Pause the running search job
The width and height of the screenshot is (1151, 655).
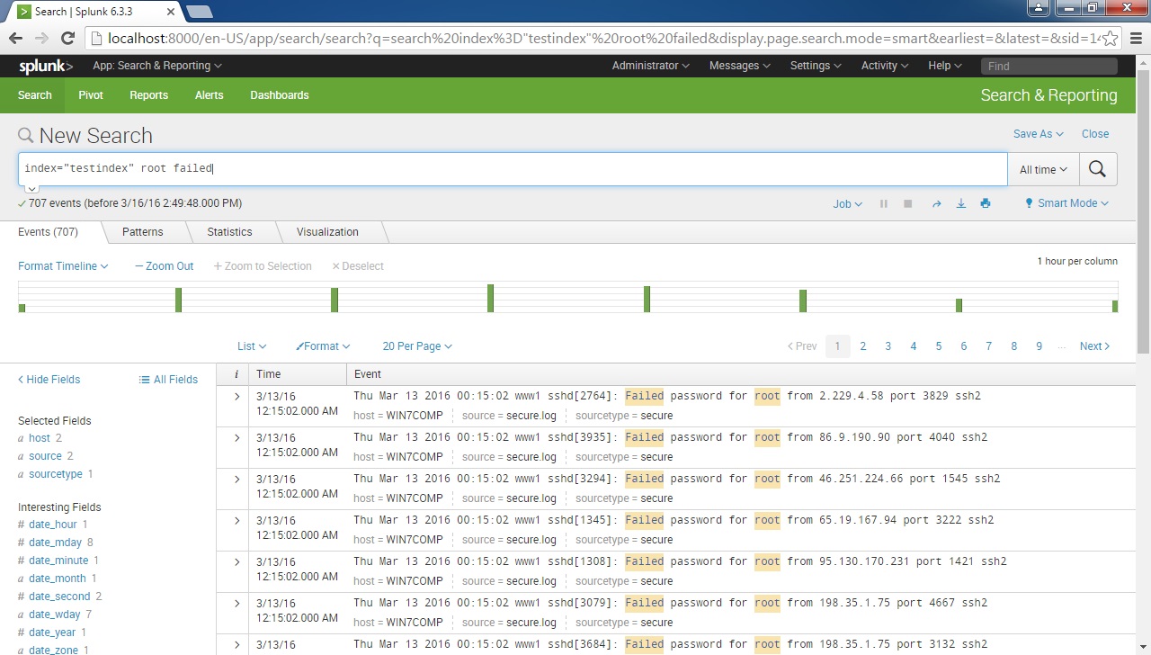(x=884, y=203)
